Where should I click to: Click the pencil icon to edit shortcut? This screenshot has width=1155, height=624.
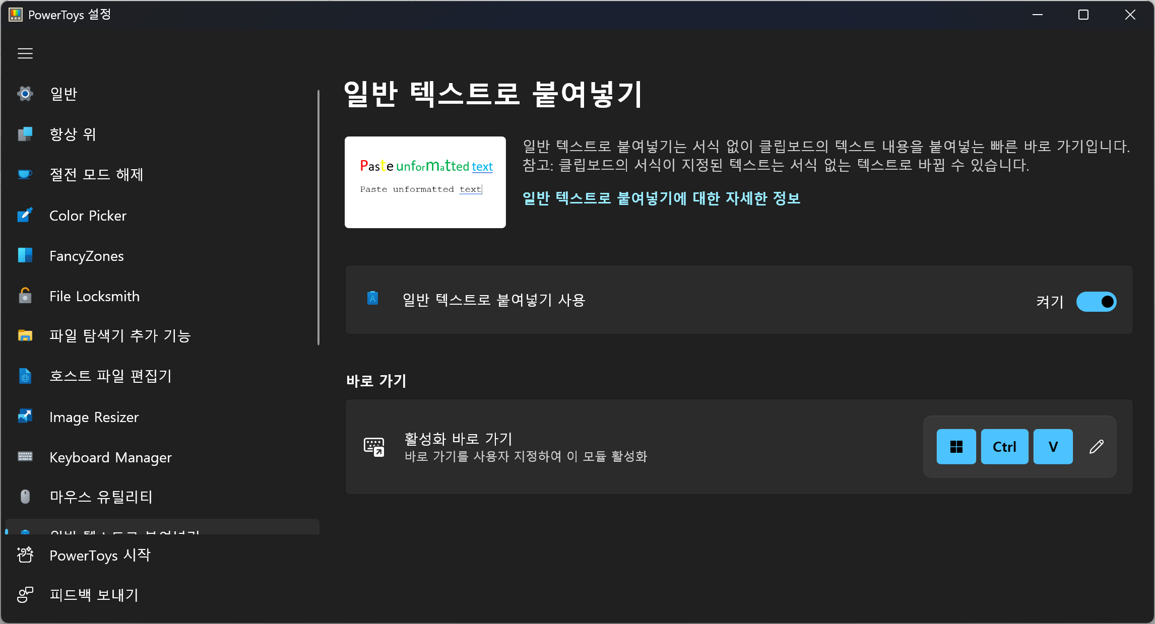coord(1097,447)
